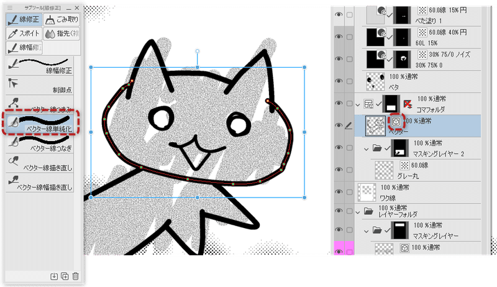The width and height of the screenshot is (497, 287).
Task: Switch to the 指先 tool tab
Action: [x=62, y=34]
